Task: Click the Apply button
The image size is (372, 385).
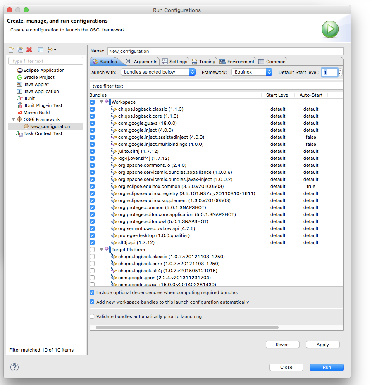Action: point(323,345)
